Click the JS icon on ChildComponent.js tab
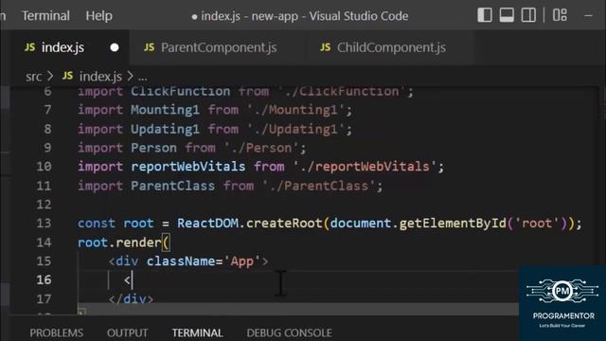 [x=326, y=47]
